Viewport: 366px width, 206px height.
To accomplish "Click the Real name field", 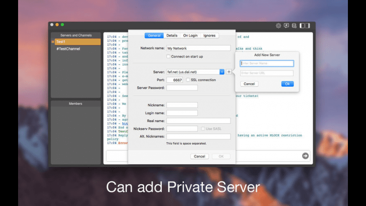I will (x=199, y=121).
